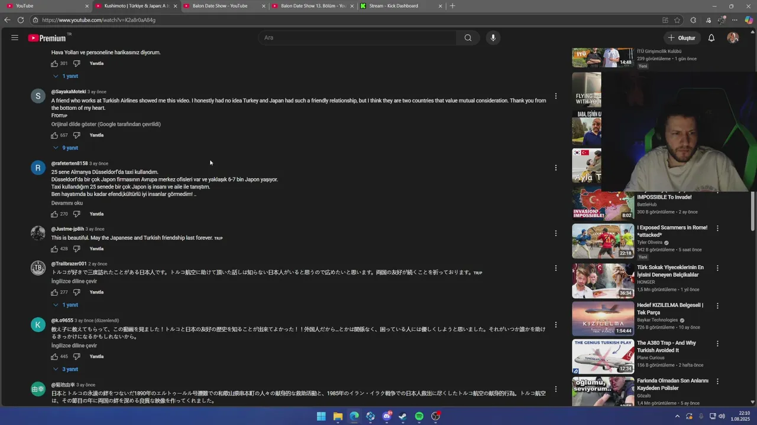This screenshot has width=757, height=425.
Task: Open options for 'The A380 Trap' video
Action: point(717,344)
